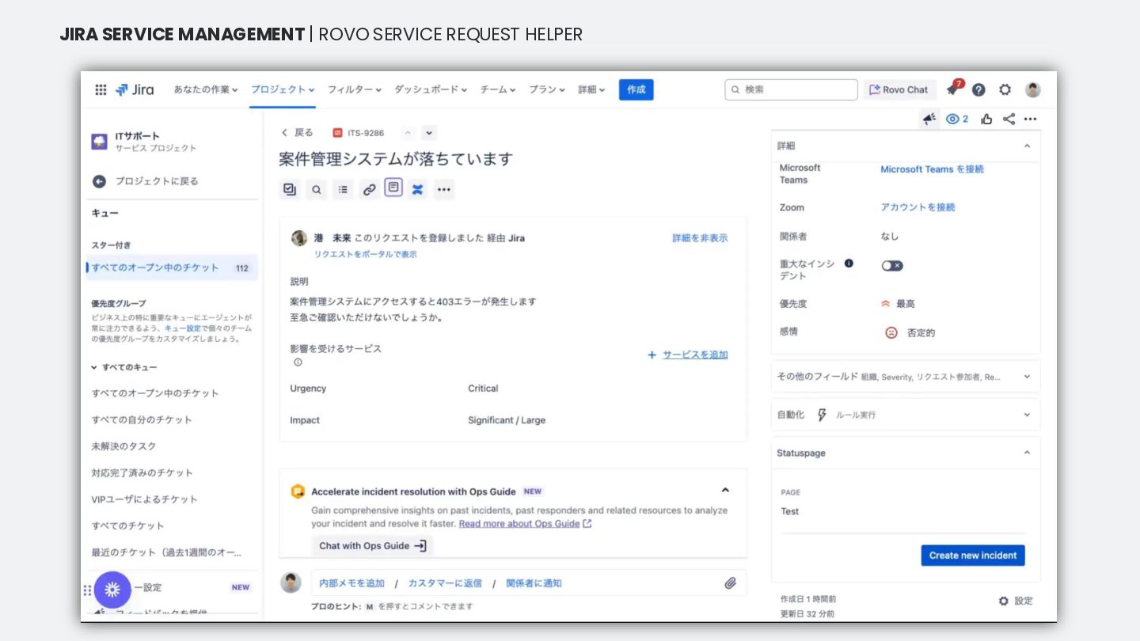1140x641 pixels.
Task: Collapse the Ops Guide banner
Action: click(725, 490)
